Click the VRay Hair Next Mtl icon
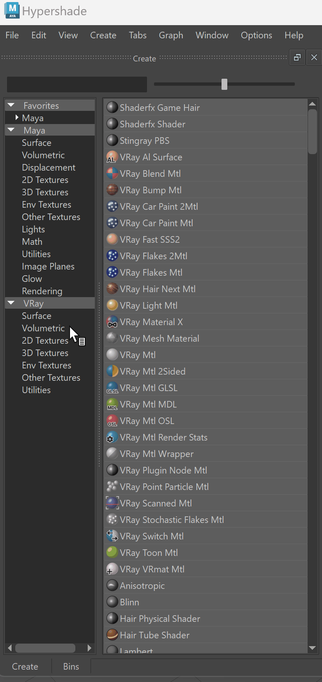 (112, 289)
